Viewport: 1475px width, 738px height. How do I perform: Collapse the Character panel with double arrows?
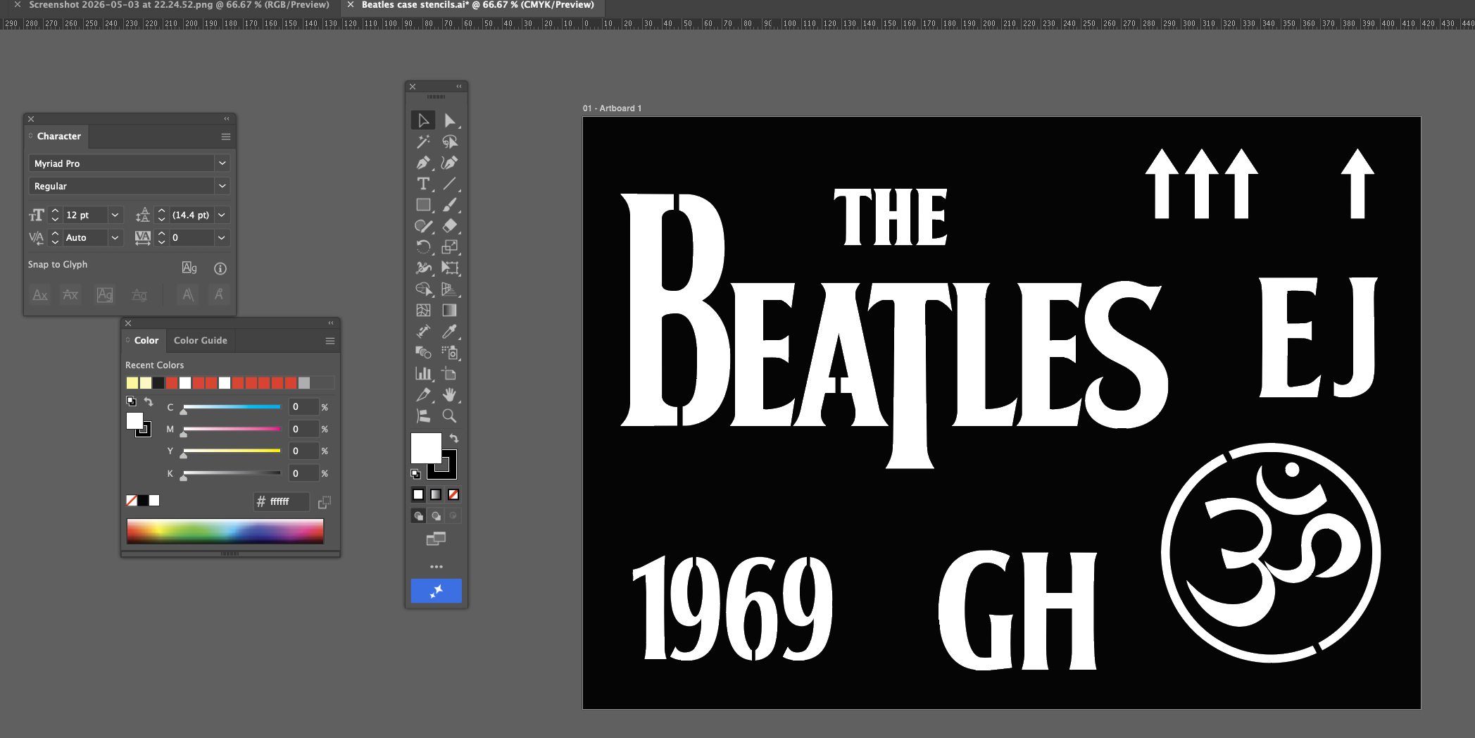coord(227,119)
